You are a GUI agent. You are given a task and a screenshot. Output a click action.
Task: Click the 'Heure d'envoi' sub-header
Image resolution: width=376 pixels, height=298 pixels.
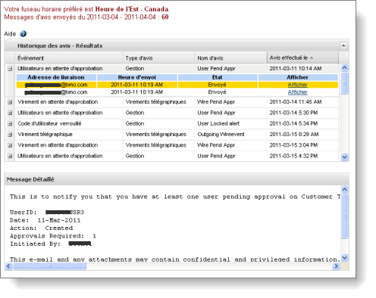[x=136, y=77]
